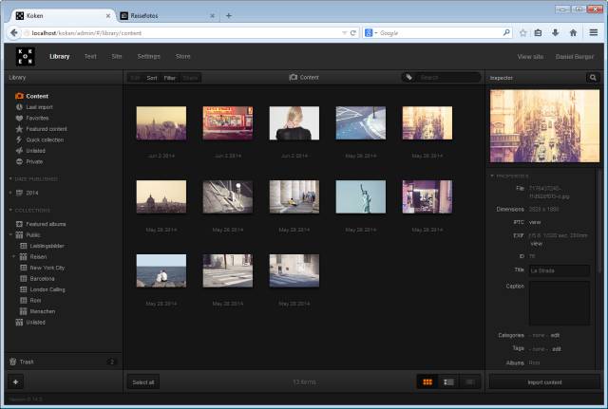Click the View site link
Screen dimensions: 608x409
(530, 57)
